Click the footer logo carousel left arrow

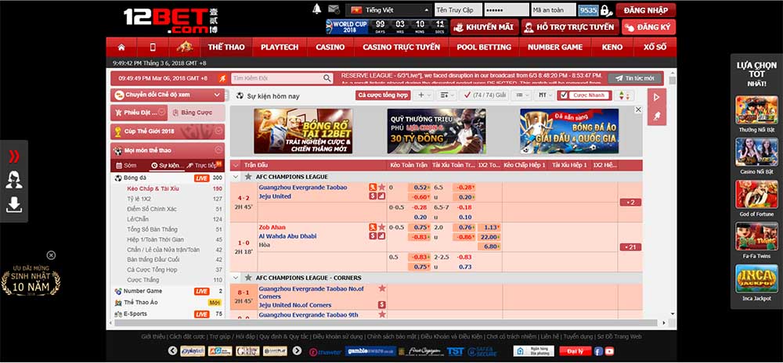[x=173, y=351]
